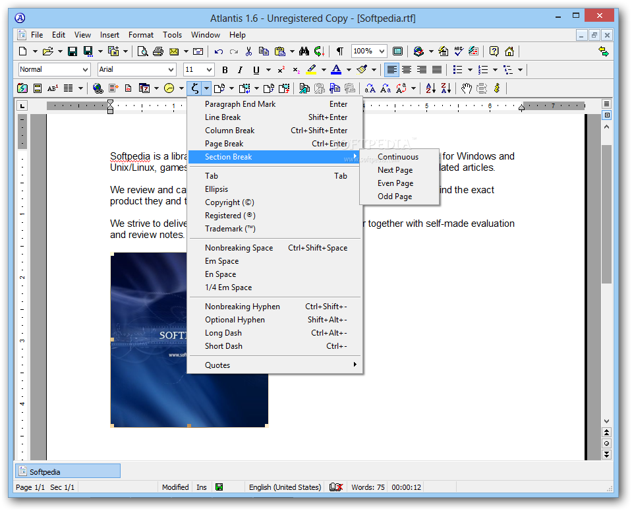
Task: Open the Format menu
Action: click(140, 35)
